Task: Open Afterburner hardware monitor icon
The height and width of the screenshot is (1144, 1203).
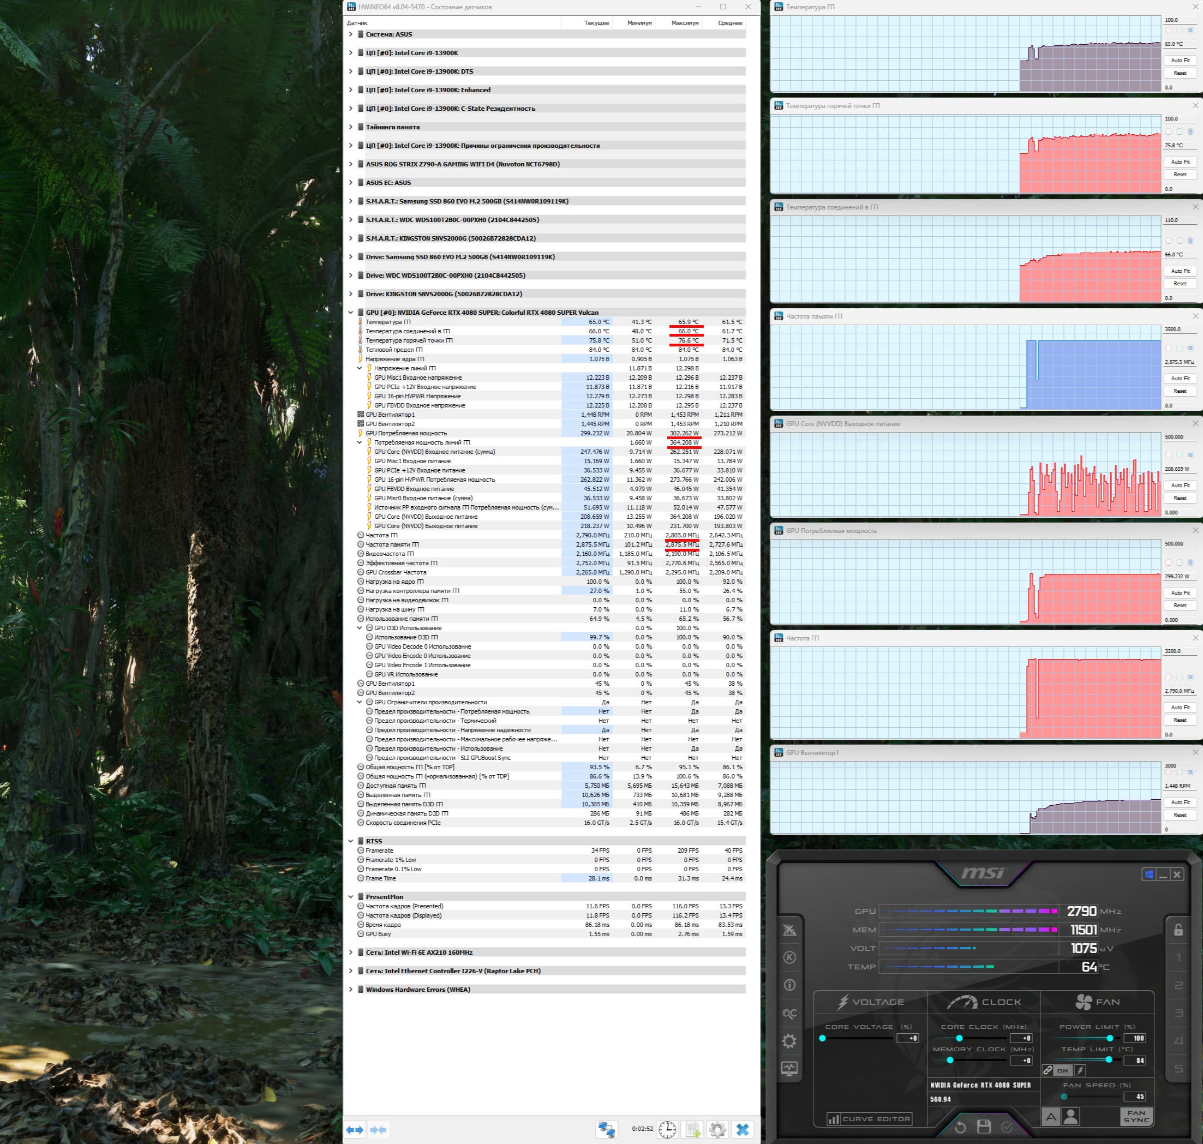Action: tap(789, 1068)
